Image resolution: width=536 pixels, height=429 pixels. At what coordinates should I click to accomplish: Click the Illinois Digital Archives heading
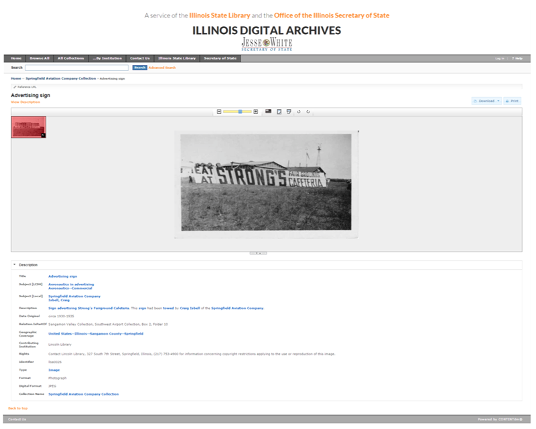click(x=267, y=30)
